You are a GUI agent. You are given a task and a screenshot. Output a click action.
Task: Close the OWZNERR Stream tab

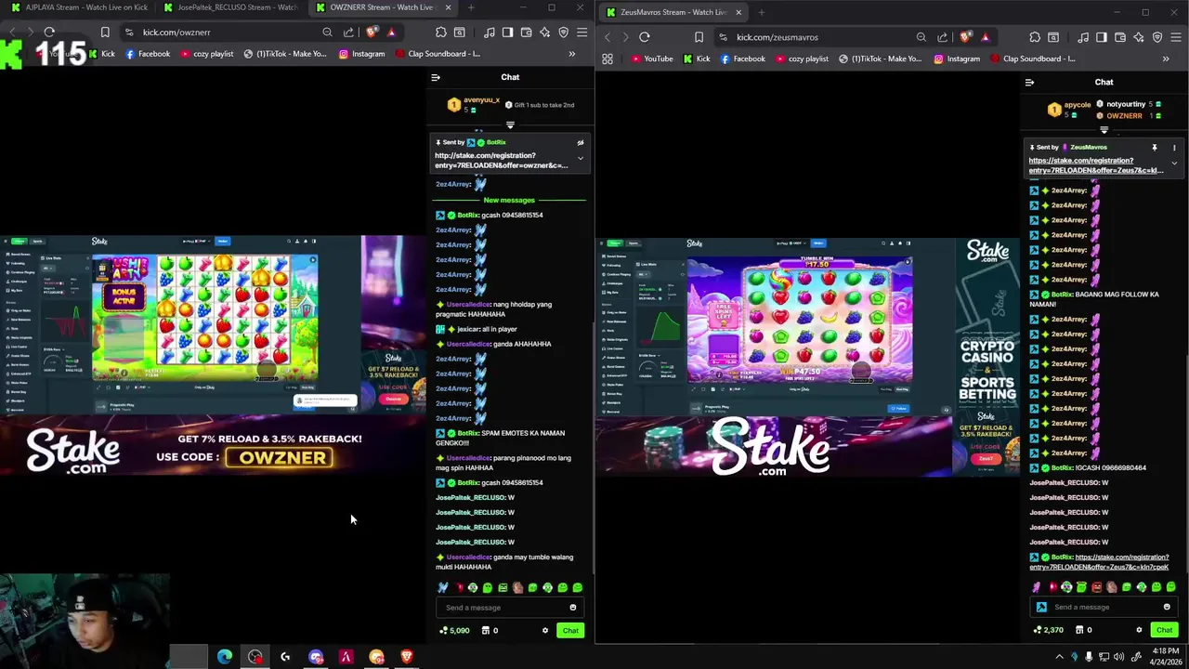pos(448,7)
